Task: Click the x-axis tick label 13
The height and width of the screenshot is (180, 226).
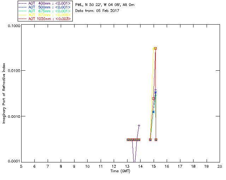Action: click(x=127, y=166)
